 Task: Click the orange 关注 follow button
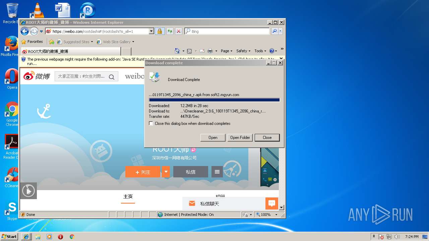coord(143,172)
